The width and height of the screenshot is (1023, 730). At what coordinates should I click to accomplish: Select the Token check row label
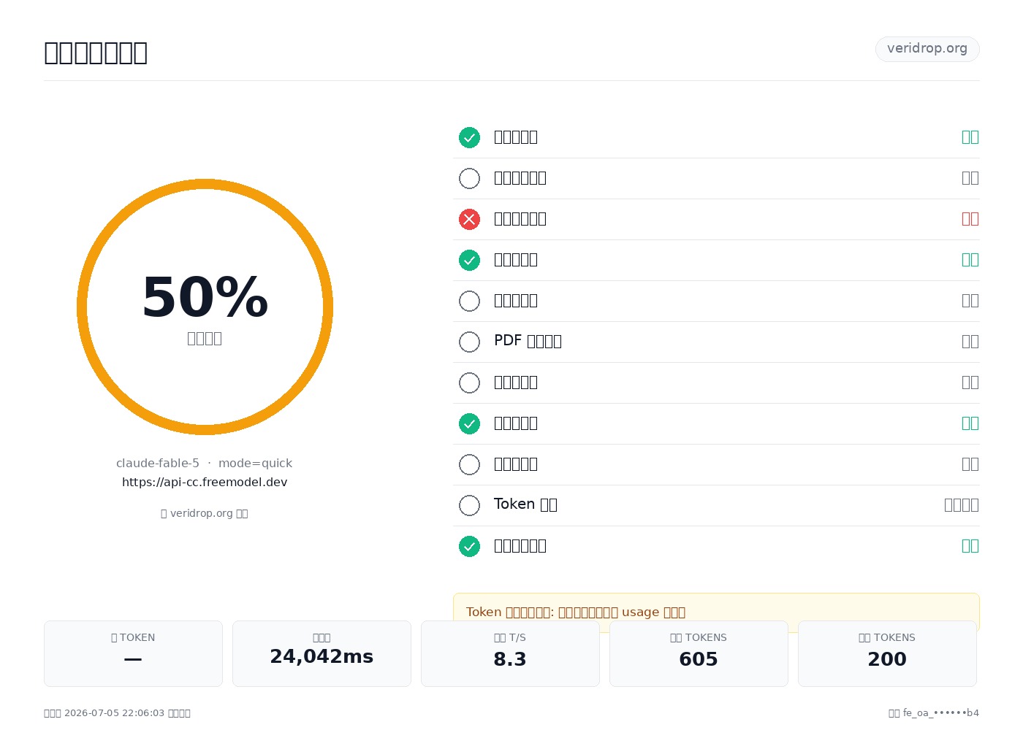point(525,504)
